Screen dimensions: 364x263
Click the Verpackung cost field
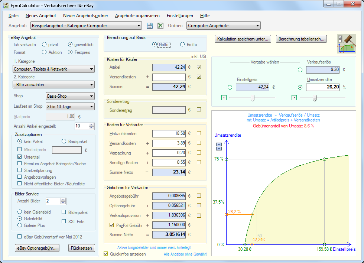click(169, 153)
